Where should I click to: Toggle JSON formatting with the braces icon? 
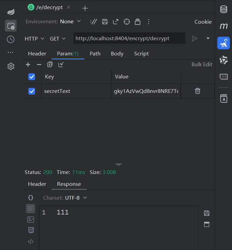click(x=31, y=198)
